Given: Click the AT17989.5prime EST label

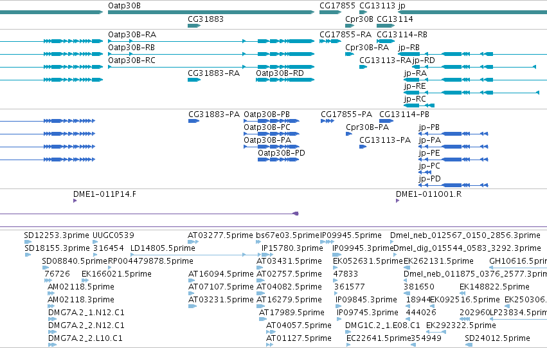Looking at the screenshot, I should [292, 313].
